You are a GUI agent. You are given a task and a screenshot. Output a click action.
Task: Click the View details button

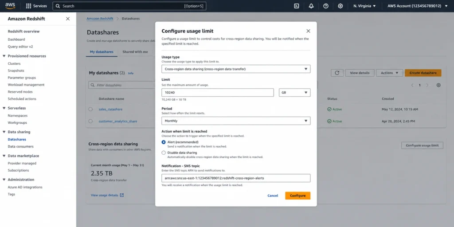[360, 73]
